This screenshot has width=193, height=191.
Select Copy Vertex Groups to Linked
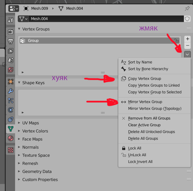tap(155, 85)
